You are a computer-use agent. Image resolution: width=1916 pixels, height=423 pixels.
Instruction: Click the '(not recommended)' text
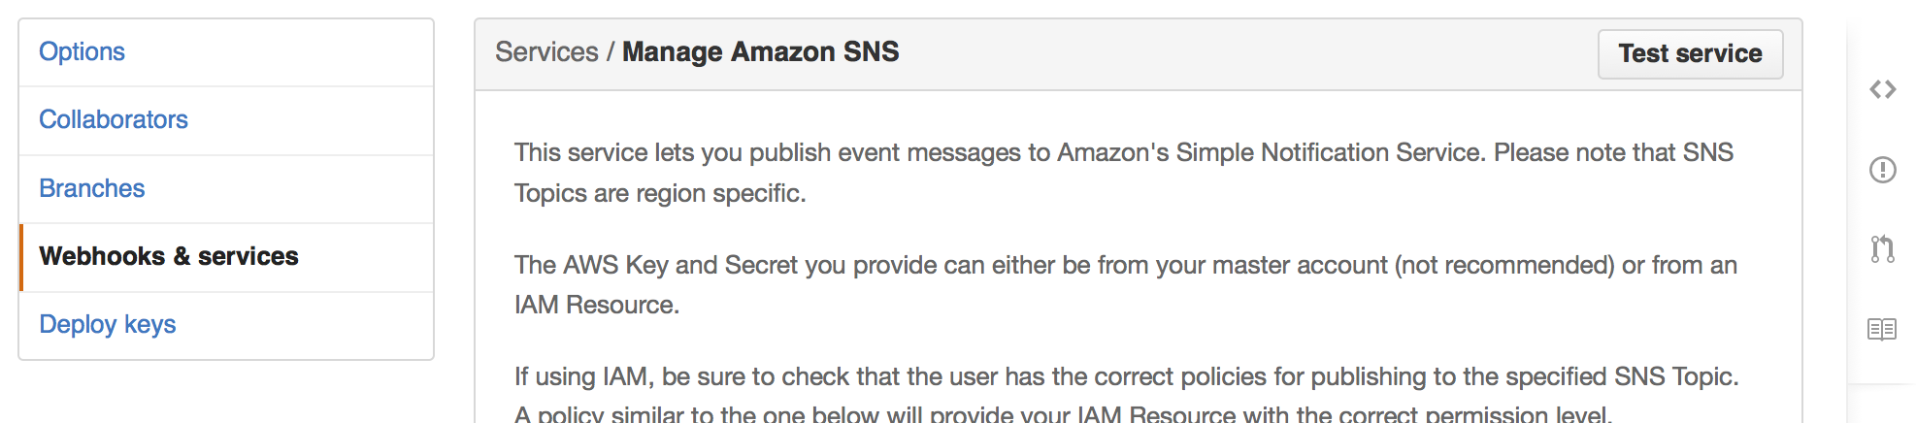pos(1504,265)
